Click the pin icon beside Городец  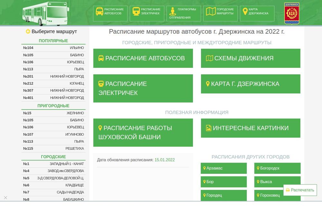click(204, 195)
